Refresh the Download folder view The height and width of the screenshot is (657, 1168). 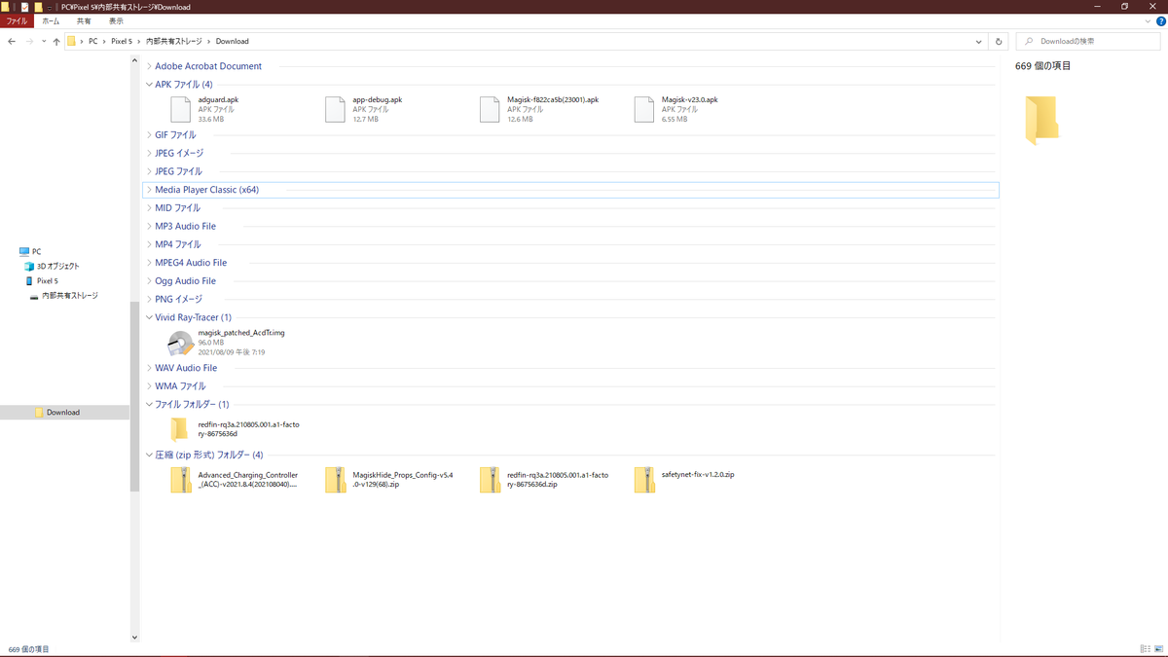click(x=999, y=42)
